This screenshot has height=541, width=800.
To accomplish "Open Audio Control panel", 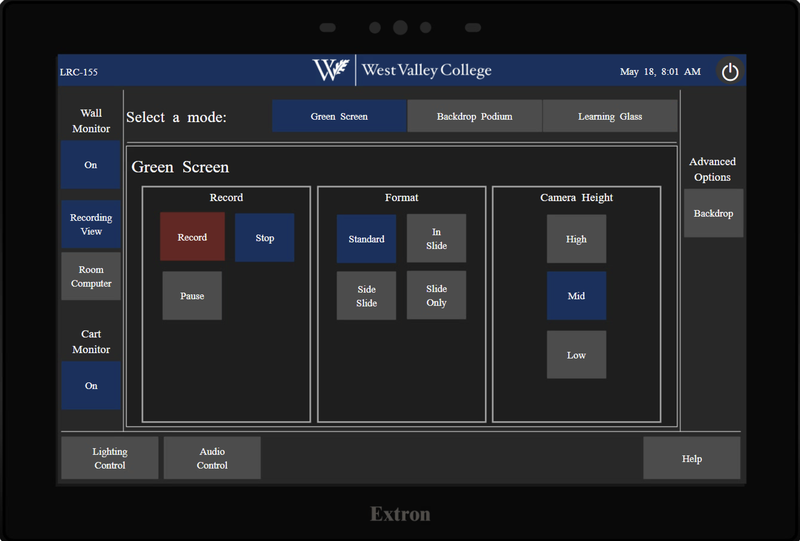I will tap(212, 458).
